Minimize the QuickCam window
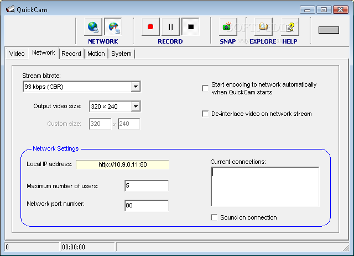354x256 pixels. [308, 10]
